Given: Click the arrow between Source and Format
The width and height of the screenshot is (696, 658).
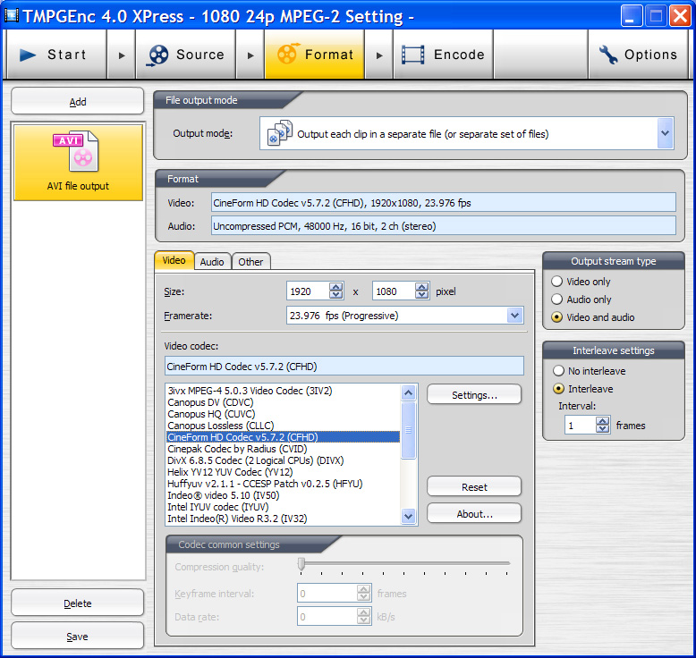Looking at the screenshot, I should pos(250,55).
